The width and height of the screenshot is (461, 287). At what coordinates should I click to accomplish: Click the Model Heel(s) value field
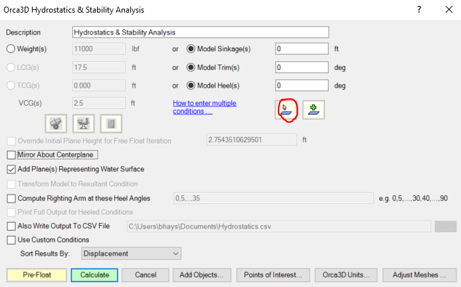tap(302, 86)
